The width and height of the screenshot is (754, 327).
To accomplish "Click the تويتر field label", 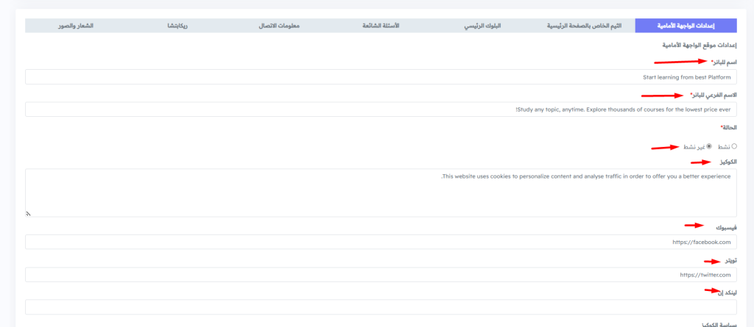I will pyautogui.click(x=730, y=260).
